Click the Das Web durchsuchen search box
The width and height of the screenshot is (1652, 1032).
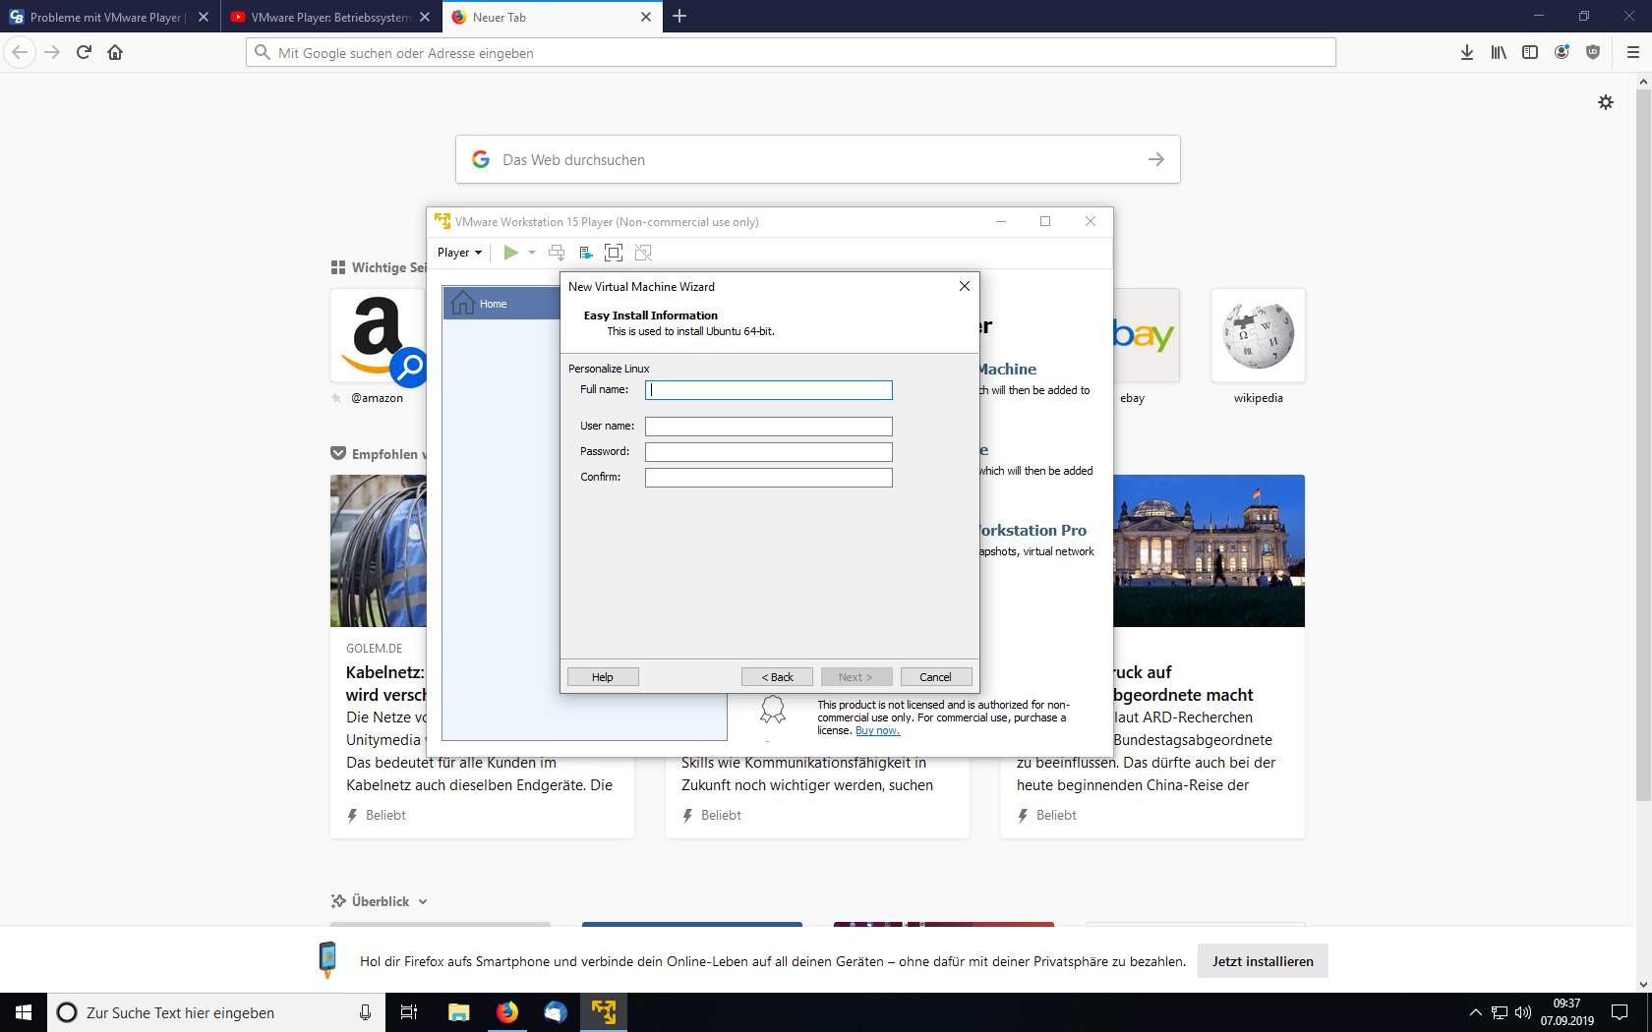(817, 159)
